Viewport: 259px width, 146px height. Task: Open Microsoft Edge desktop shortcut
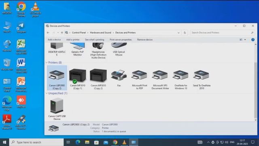point(7,103)
